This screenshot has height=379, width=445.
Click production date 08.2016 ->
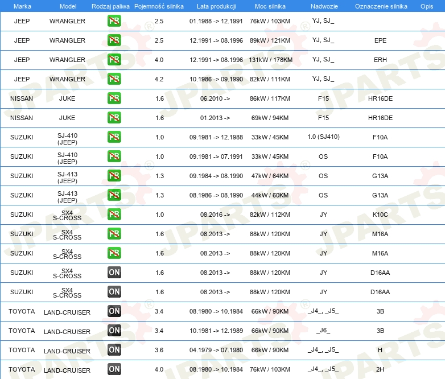point(215,215)
